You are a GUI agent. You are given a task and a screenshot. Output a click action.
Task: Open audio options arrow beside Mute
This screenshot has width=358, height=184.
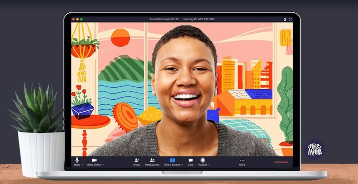click(x=82, y=165)
